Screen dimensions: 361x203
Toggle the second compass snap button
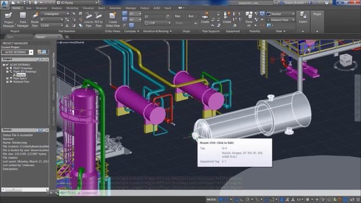(125, 20)
